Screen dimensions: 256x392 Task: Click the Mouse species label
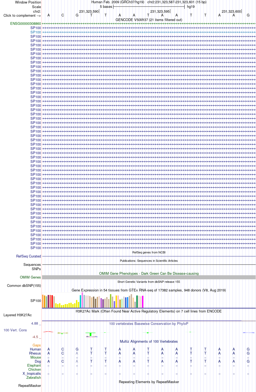(x=36, y=357)
